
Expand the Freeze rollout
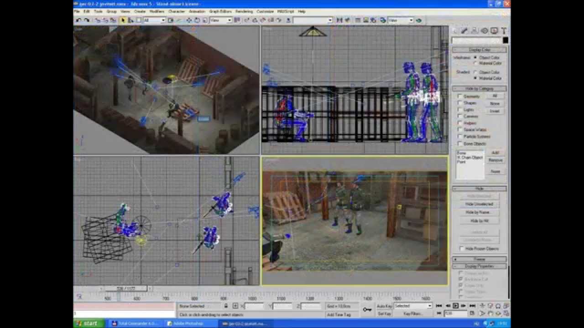[480, 259]
